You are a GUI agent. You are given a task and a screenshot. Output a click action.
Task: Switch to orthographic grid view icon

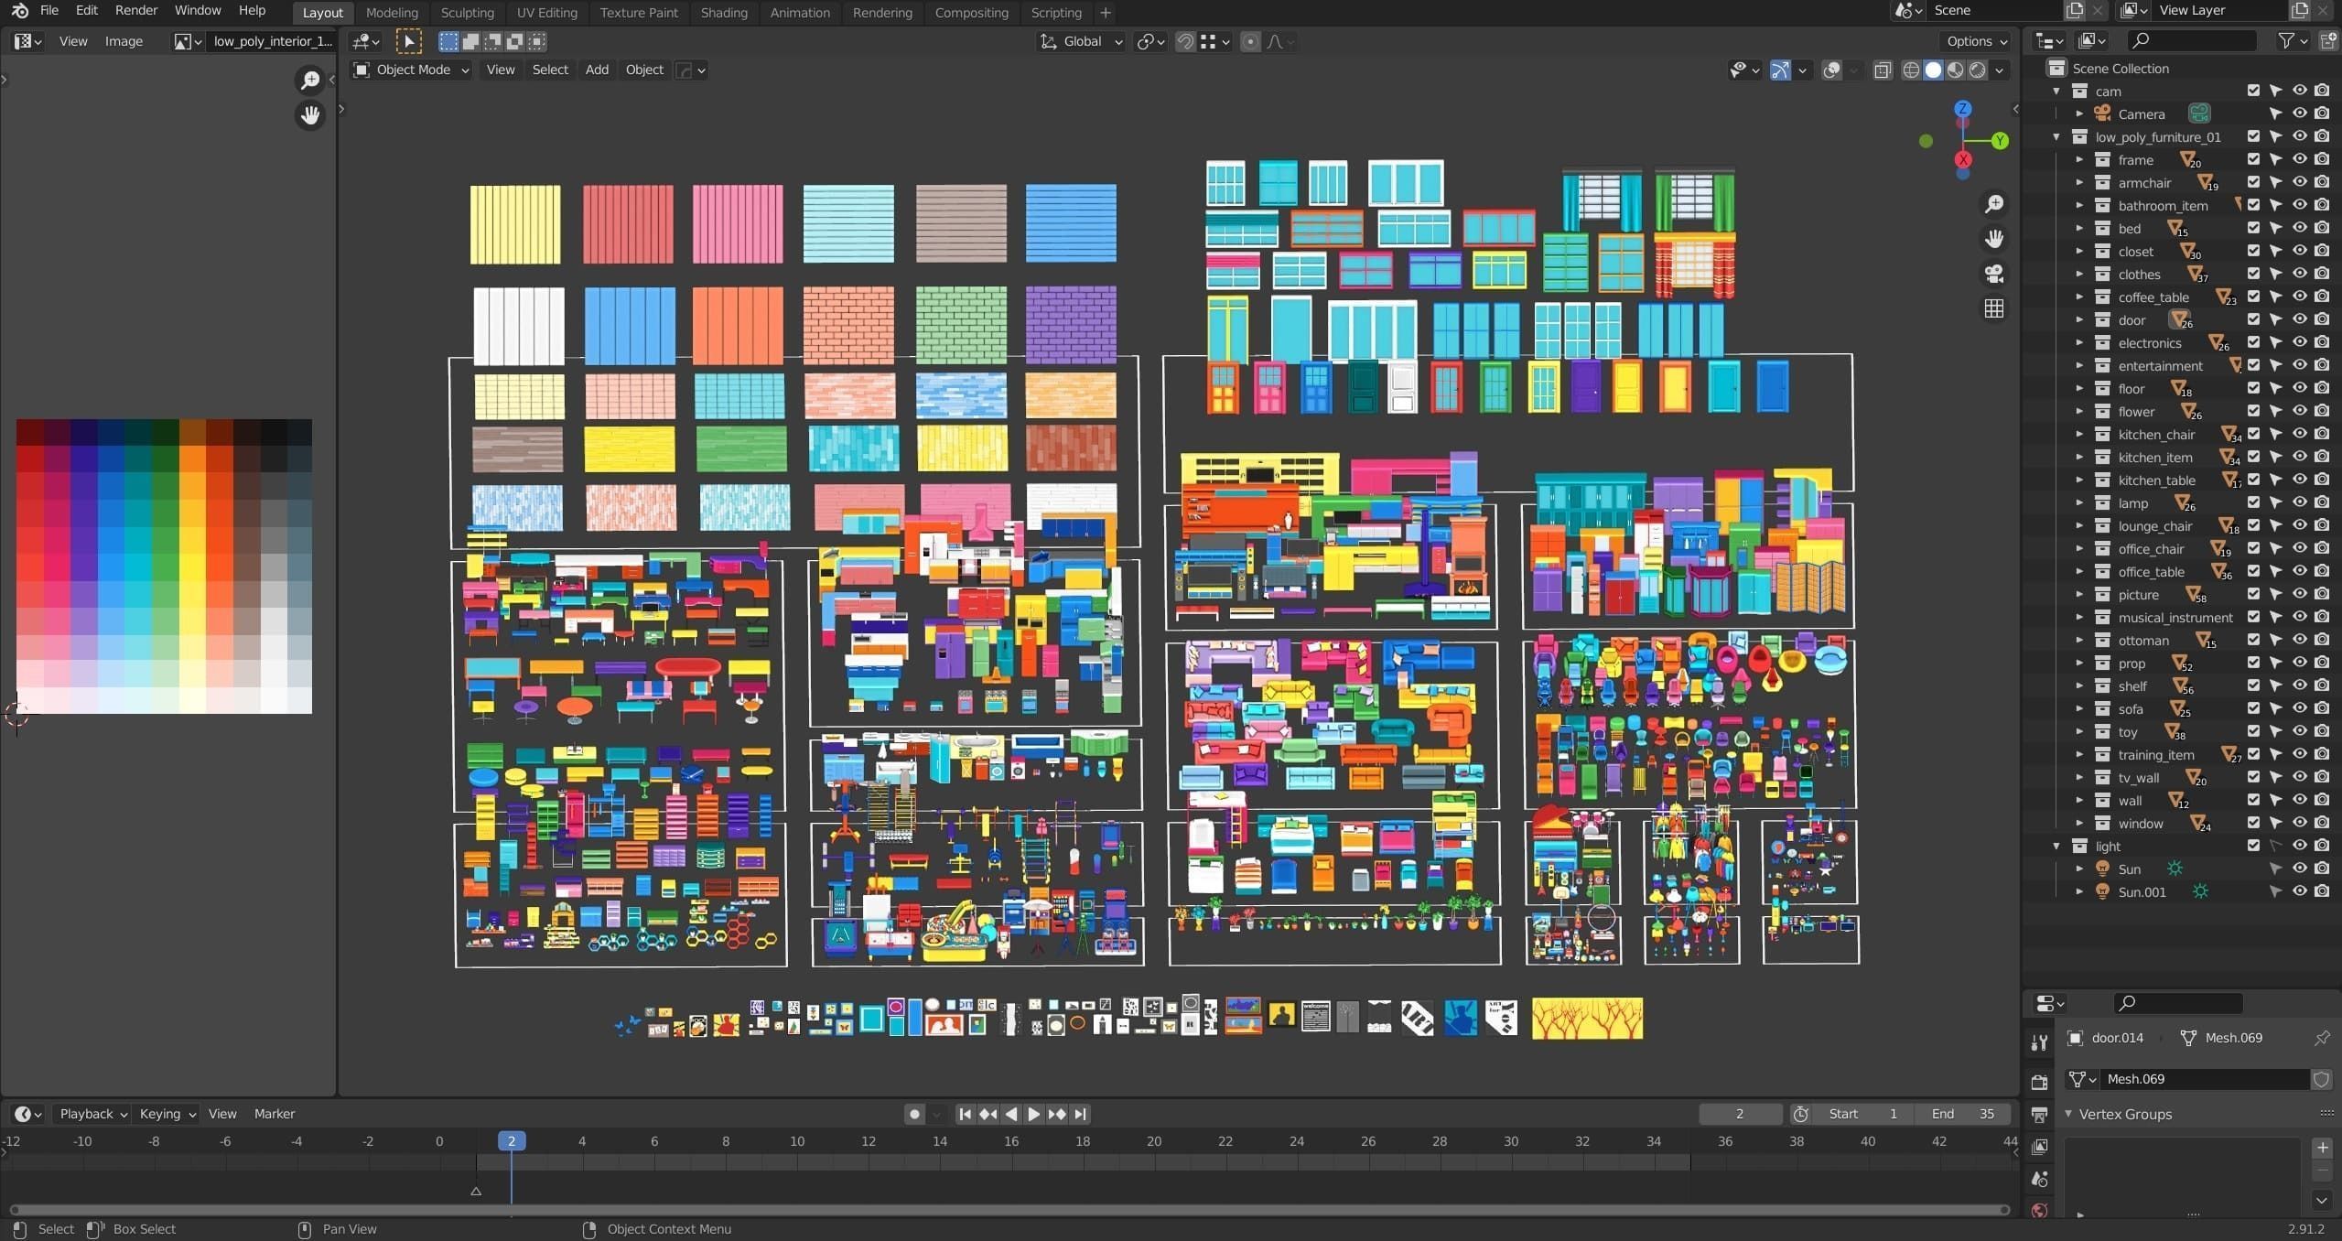point(1993,309)
